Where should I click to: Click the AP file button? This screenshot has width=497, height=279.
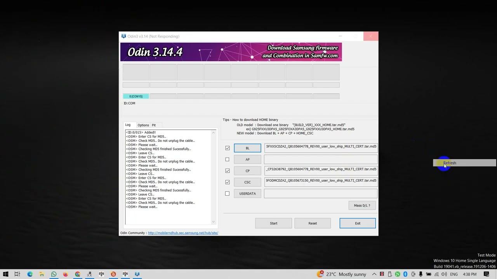click(x=247, y=159)
